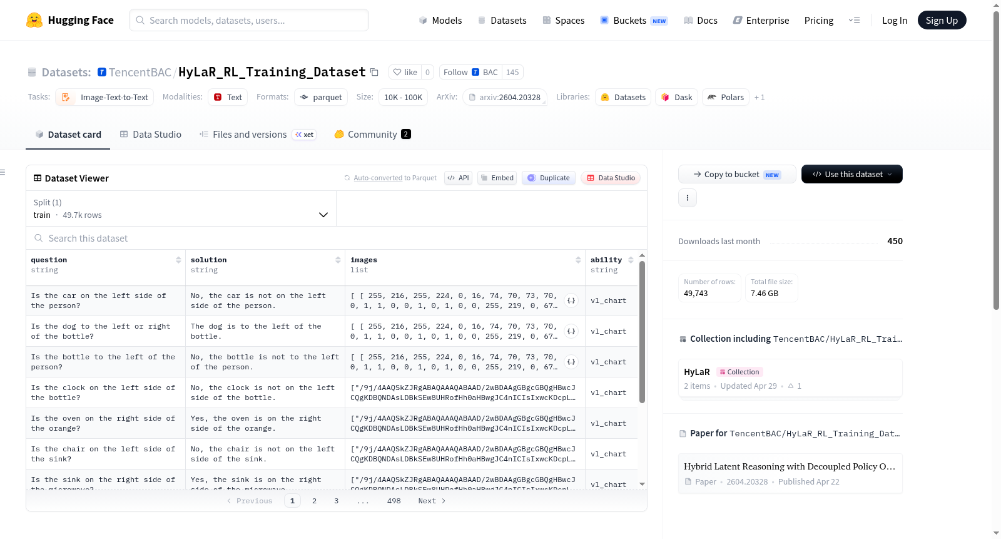1001x539 pixels.
Task: Click the search magnifier in Search this dataset
Action: tap(39, 238)
